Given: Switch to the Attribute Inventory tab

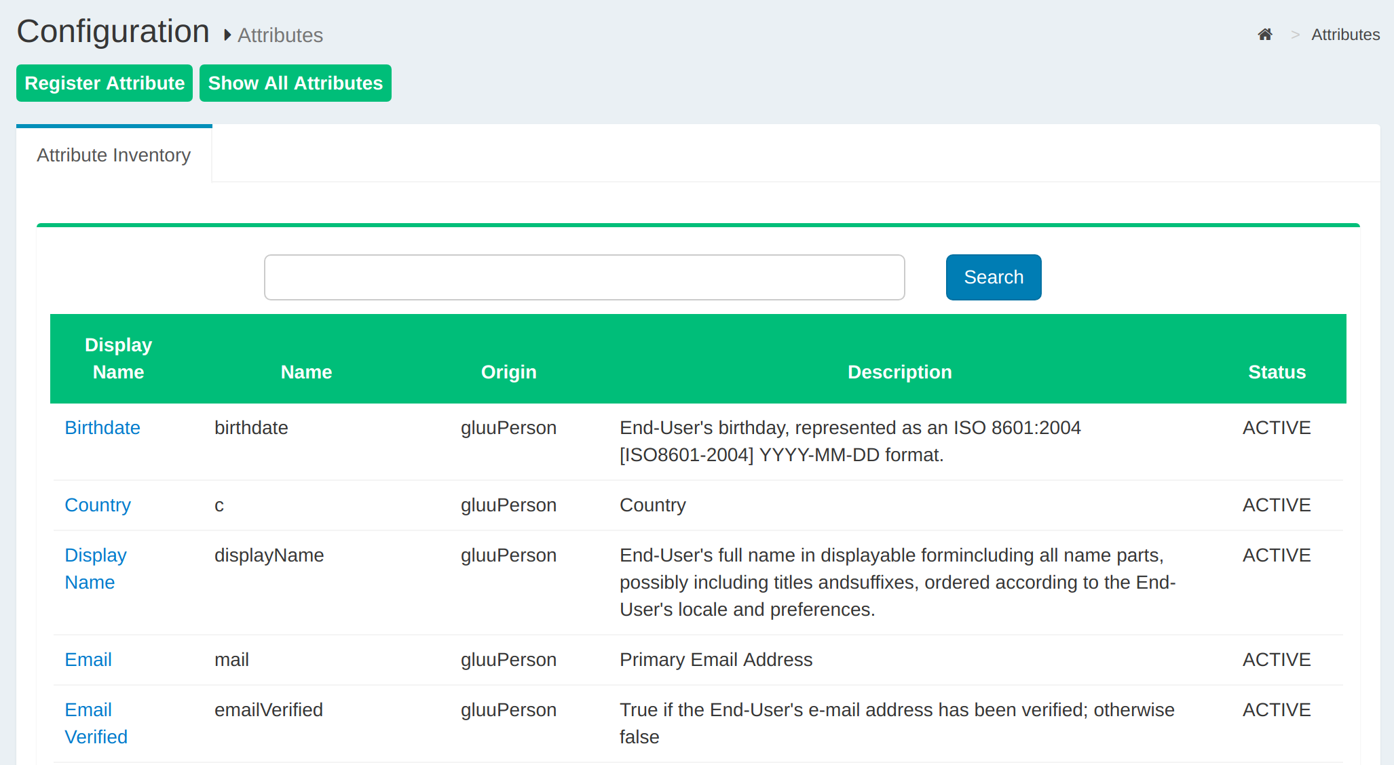Looking at the screenshot, I should 114,155.
